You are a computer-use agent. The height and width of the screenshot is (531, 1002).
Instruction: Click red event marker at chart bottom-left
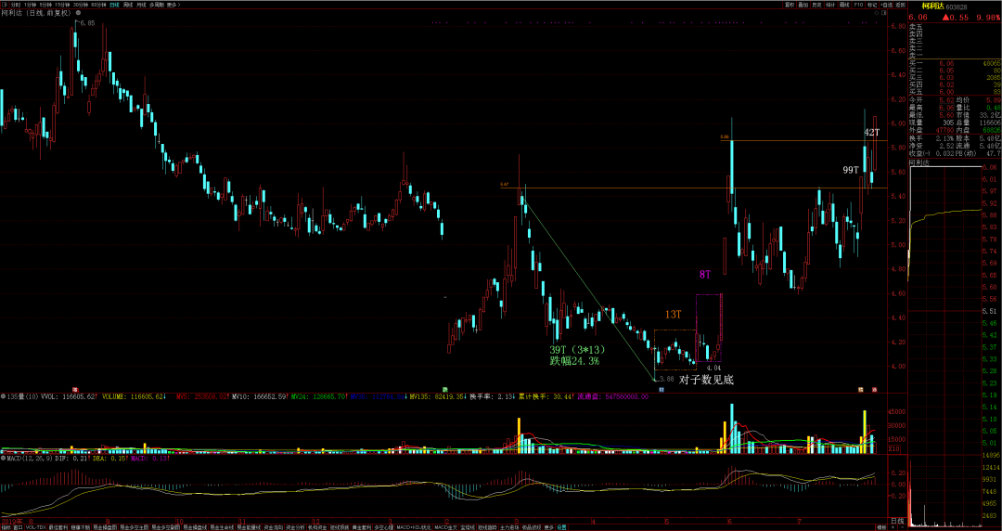click(75, 389)
